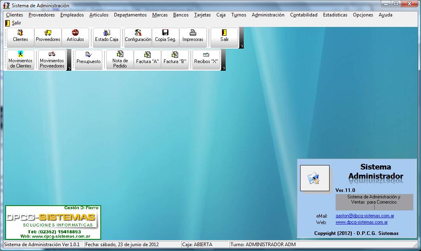Open the Estadísticas menu
Screen dimensions: 421x251
click(x=335, y=15)
